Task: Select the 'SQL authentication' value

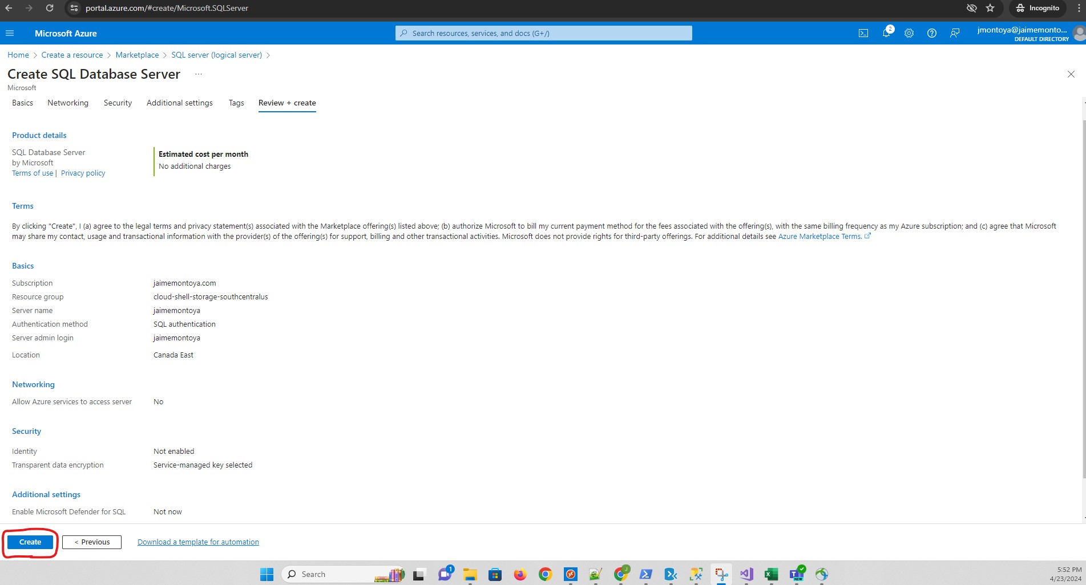Action: tap(184, 324)
